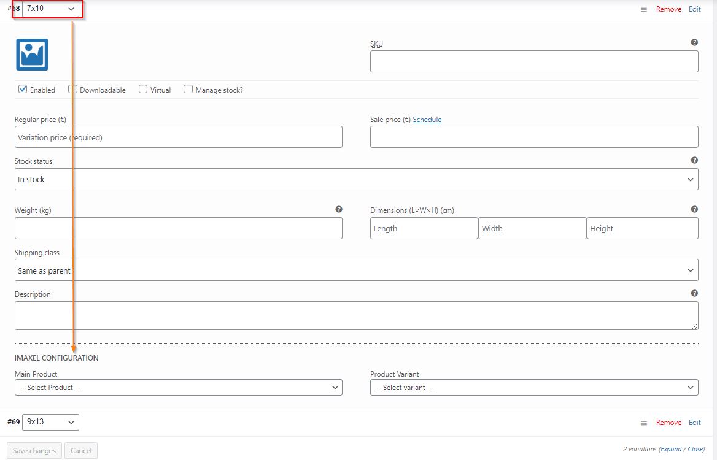
Task: Open the Shipping class dropdown
Action: tap(356, 270)
